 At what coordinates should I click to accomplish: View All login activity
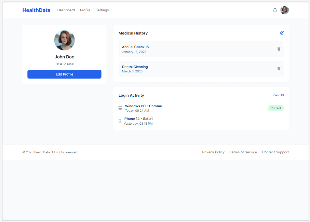[x=278, y=95]
